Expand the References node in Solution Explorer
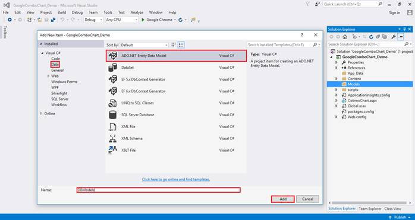 pos(337,68)
